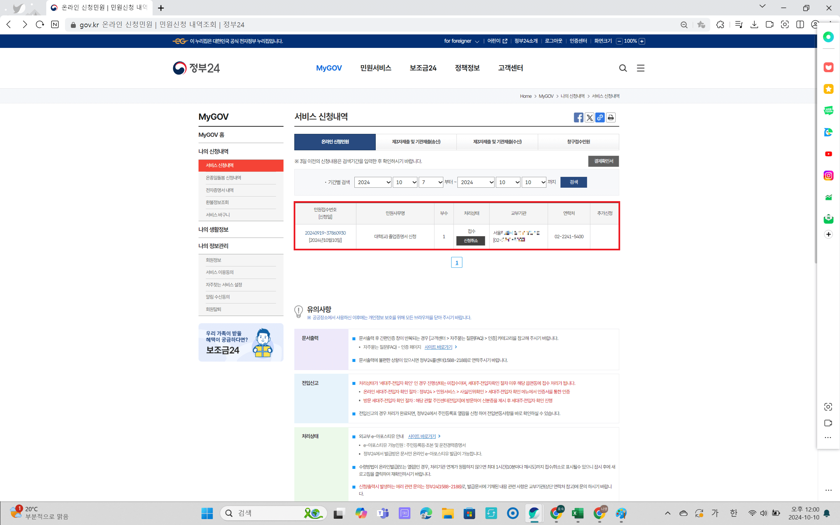
Task: Launch Excel from the taskbar
Action: [577, 513]
